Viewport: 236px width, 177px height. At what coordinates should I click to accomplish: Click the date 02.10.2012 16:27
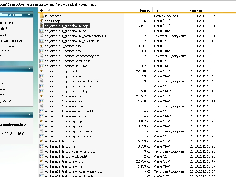202,16
